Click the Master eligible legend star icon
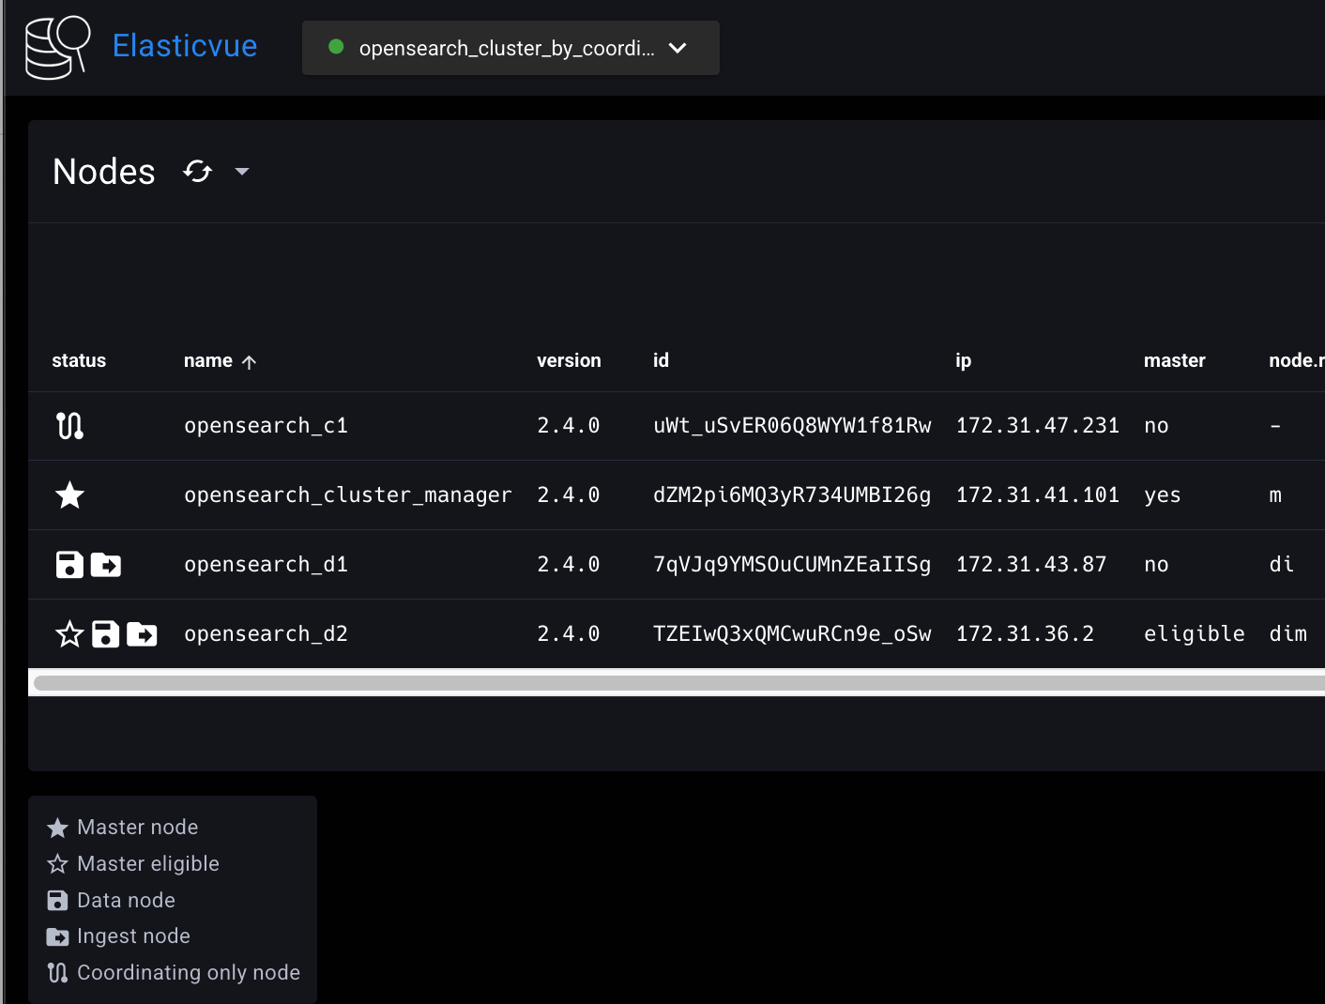 [x=57, y=864]
